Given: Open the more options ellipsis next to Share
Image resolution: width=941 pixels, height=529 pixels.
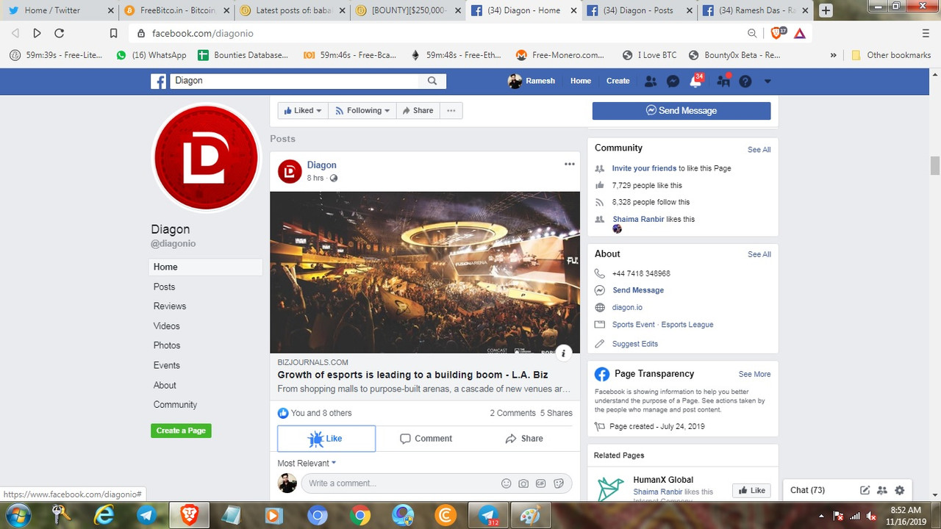Looking at the screenshot, I should tap(451, 110).
